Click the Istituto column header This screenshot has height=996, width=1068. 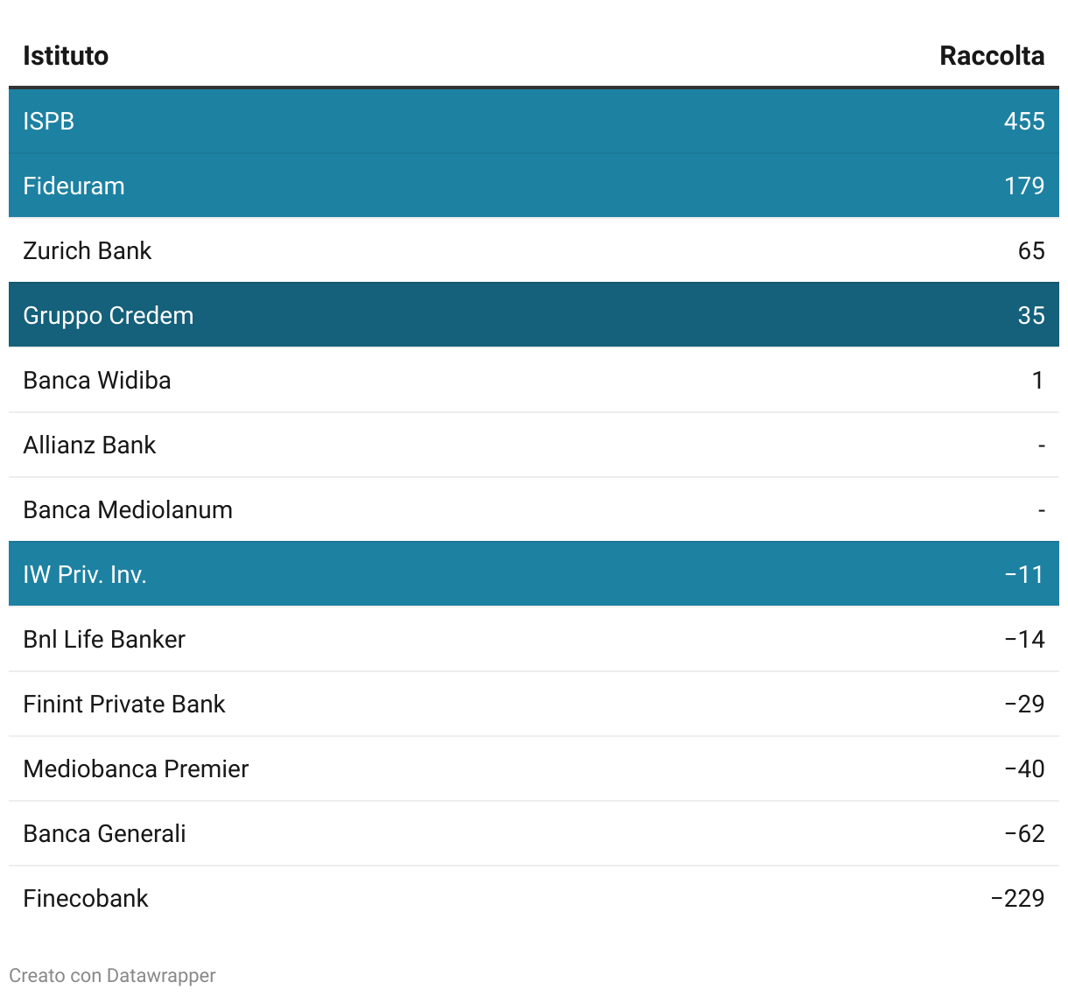pyautogui.click(x=66, y=56)
